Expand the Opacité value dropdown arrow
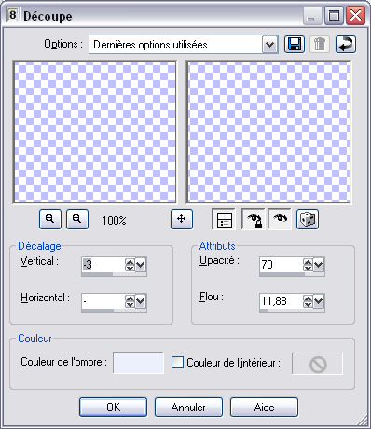This screenshot has width=371, height=429. coord(319,265)
